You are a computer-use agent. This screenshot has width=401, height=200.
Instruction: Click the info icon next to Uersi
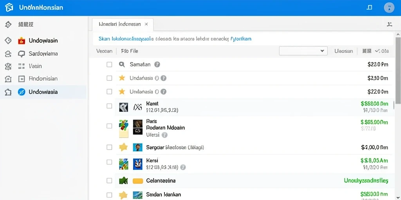pyautogui.click(x=165, y=135)
